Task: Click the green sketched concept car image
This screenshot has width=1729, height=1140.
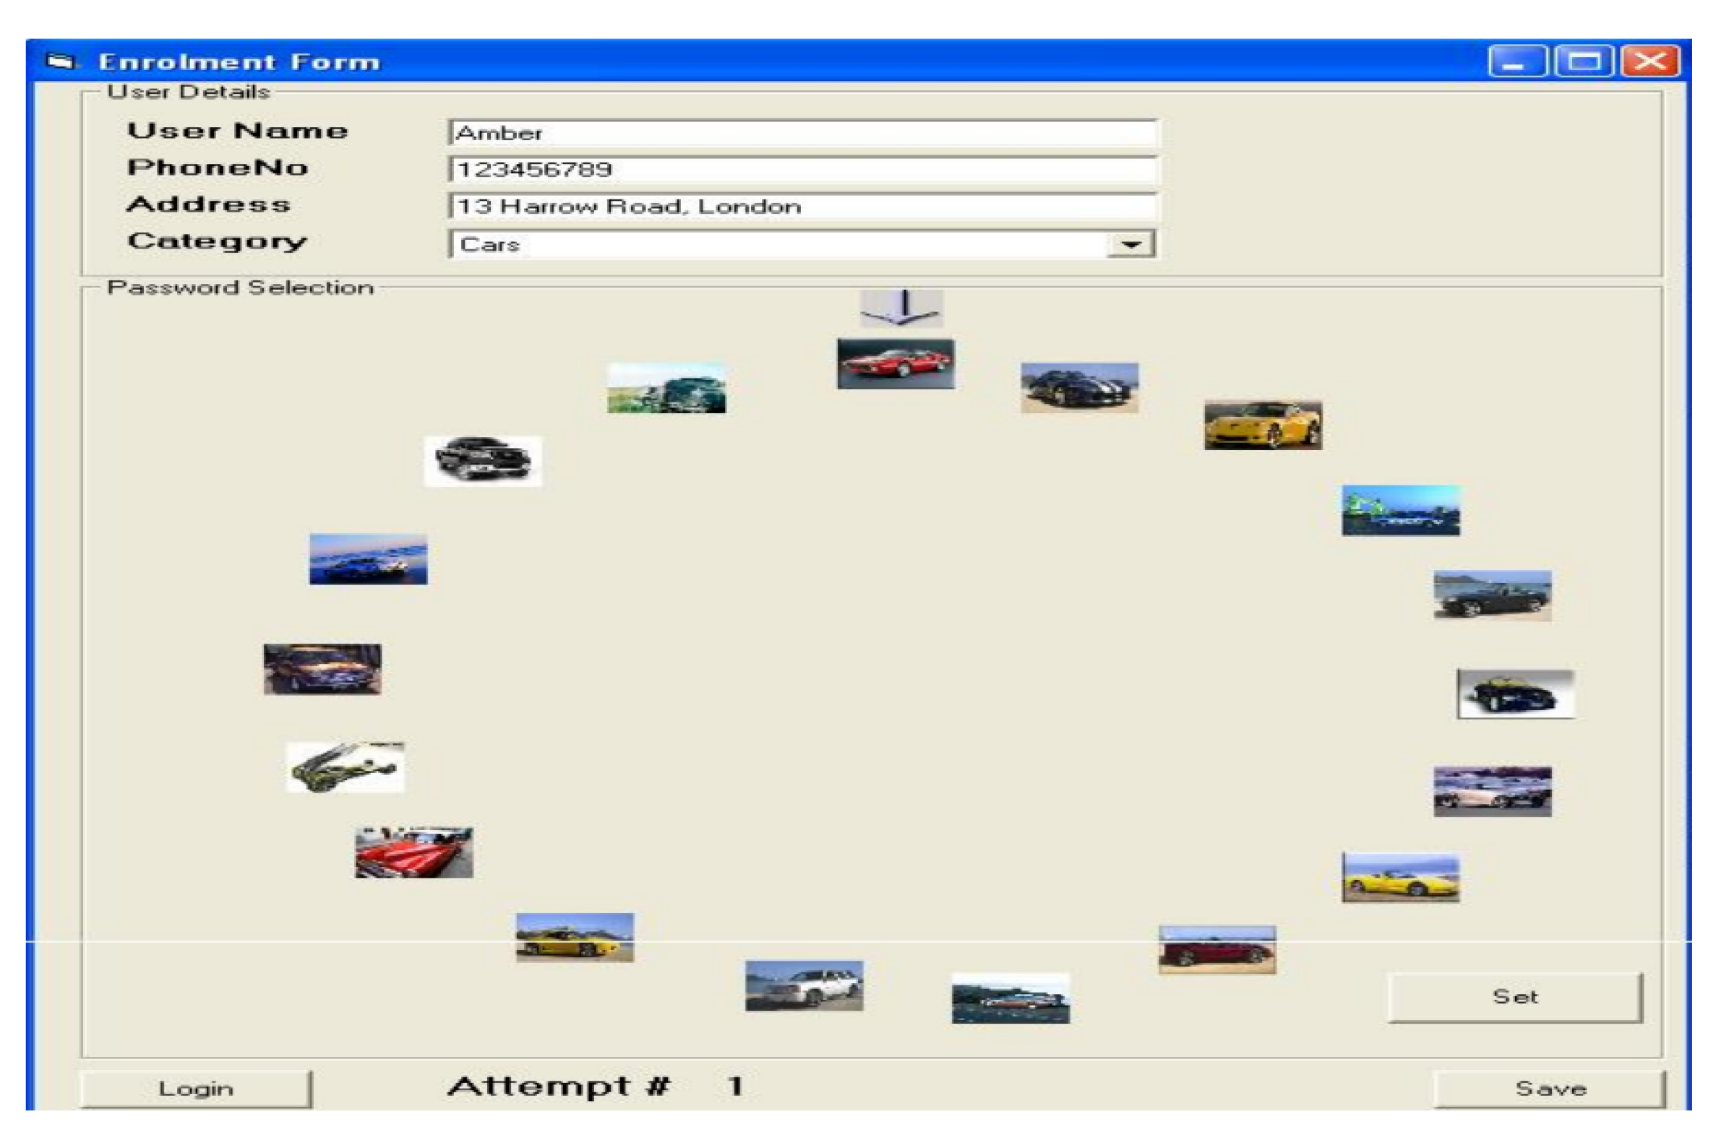Action: [x=345, y=768]
